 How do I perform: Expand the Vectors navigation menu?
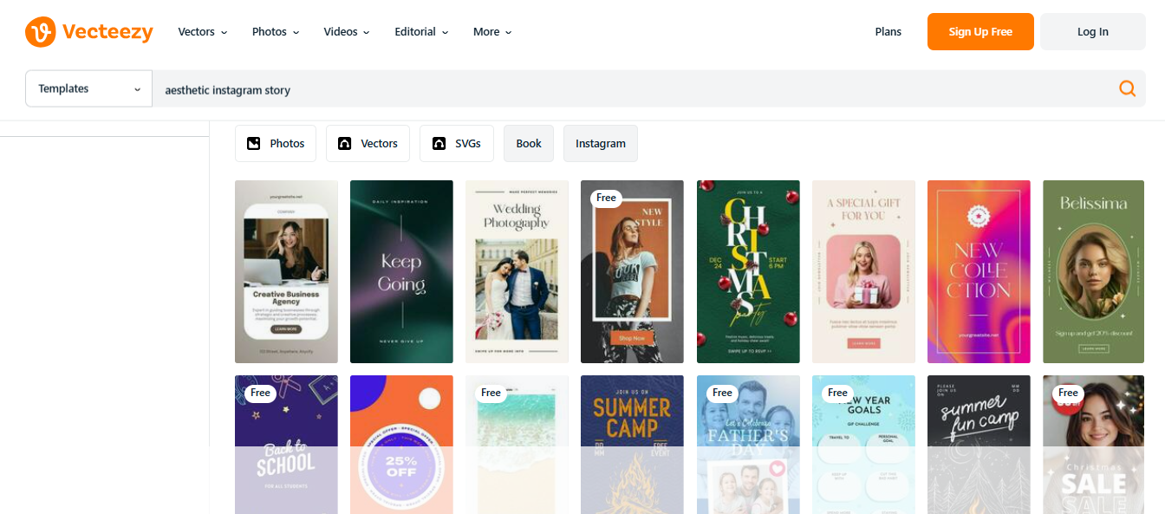pyautogui.click(x=202, y=32)
